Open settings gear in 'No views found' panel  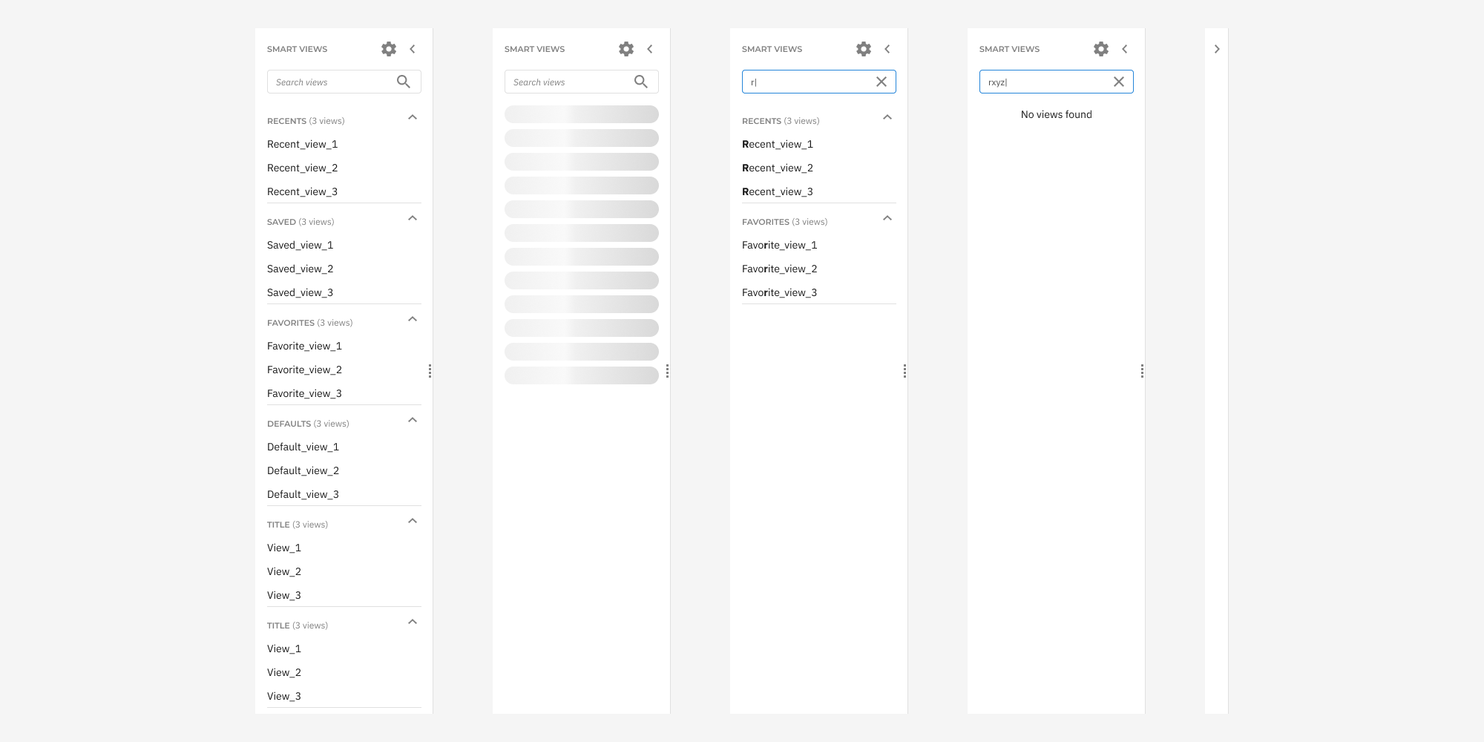(x=1101, y=49)
